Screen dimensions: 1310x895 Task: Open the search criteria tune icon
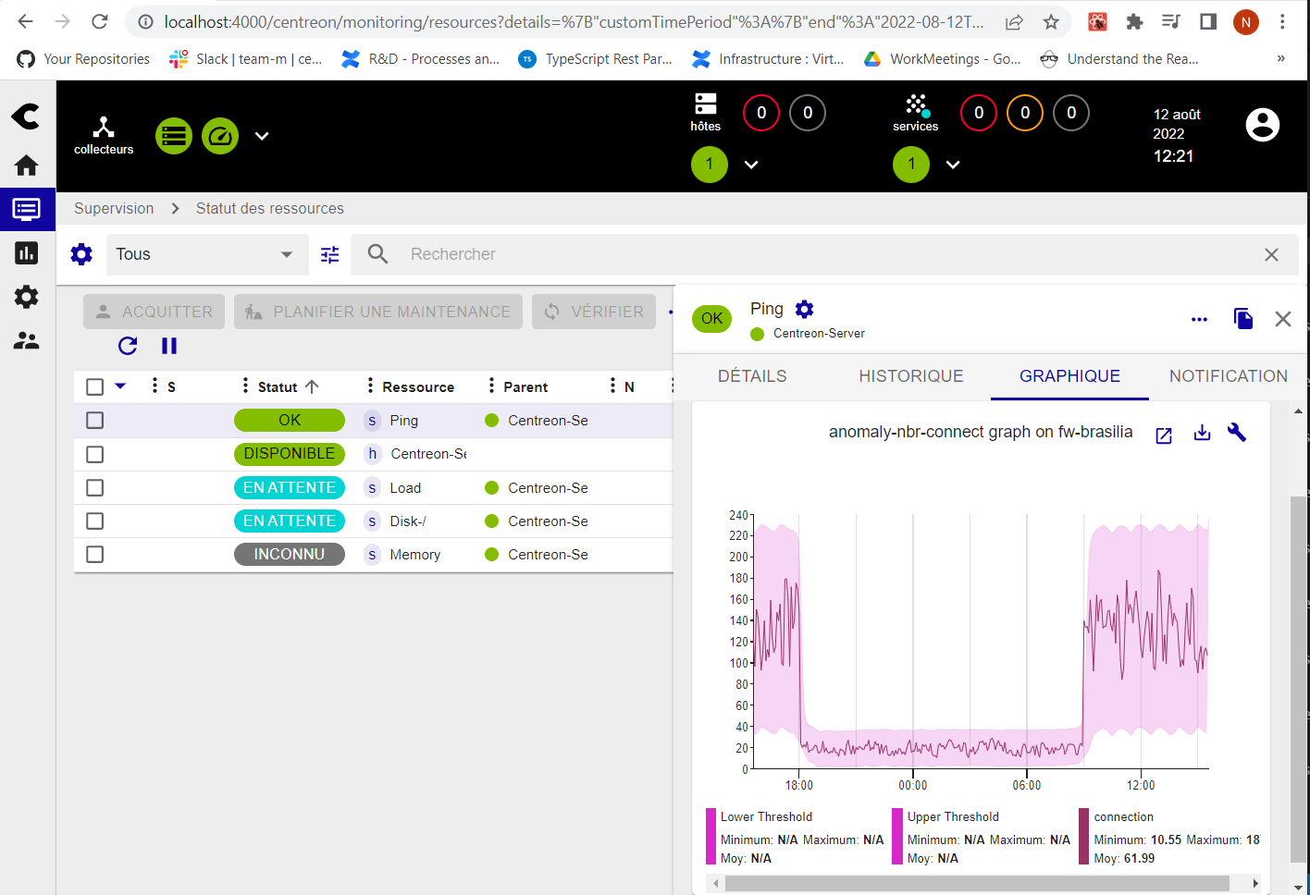click(x=330, y=254)
